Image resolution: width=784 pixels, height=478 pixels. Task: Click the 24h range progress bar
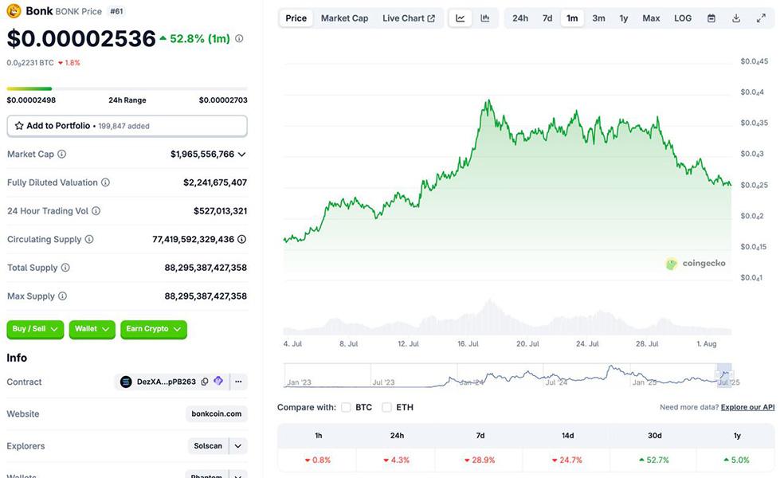coord(127,88)
